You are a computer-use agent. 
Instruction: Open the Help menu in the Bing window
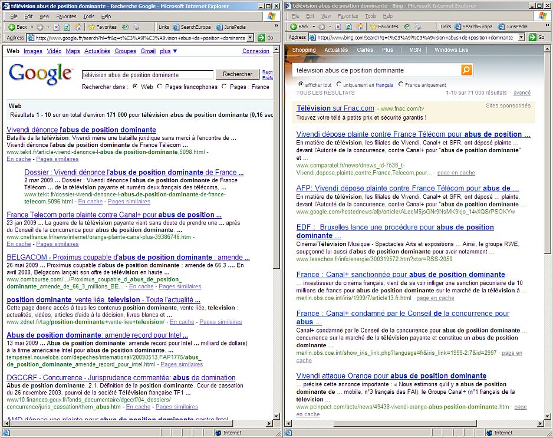pos(387,16)
